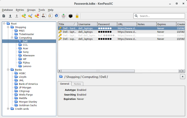Lock the database with the gold padlock

77,16
